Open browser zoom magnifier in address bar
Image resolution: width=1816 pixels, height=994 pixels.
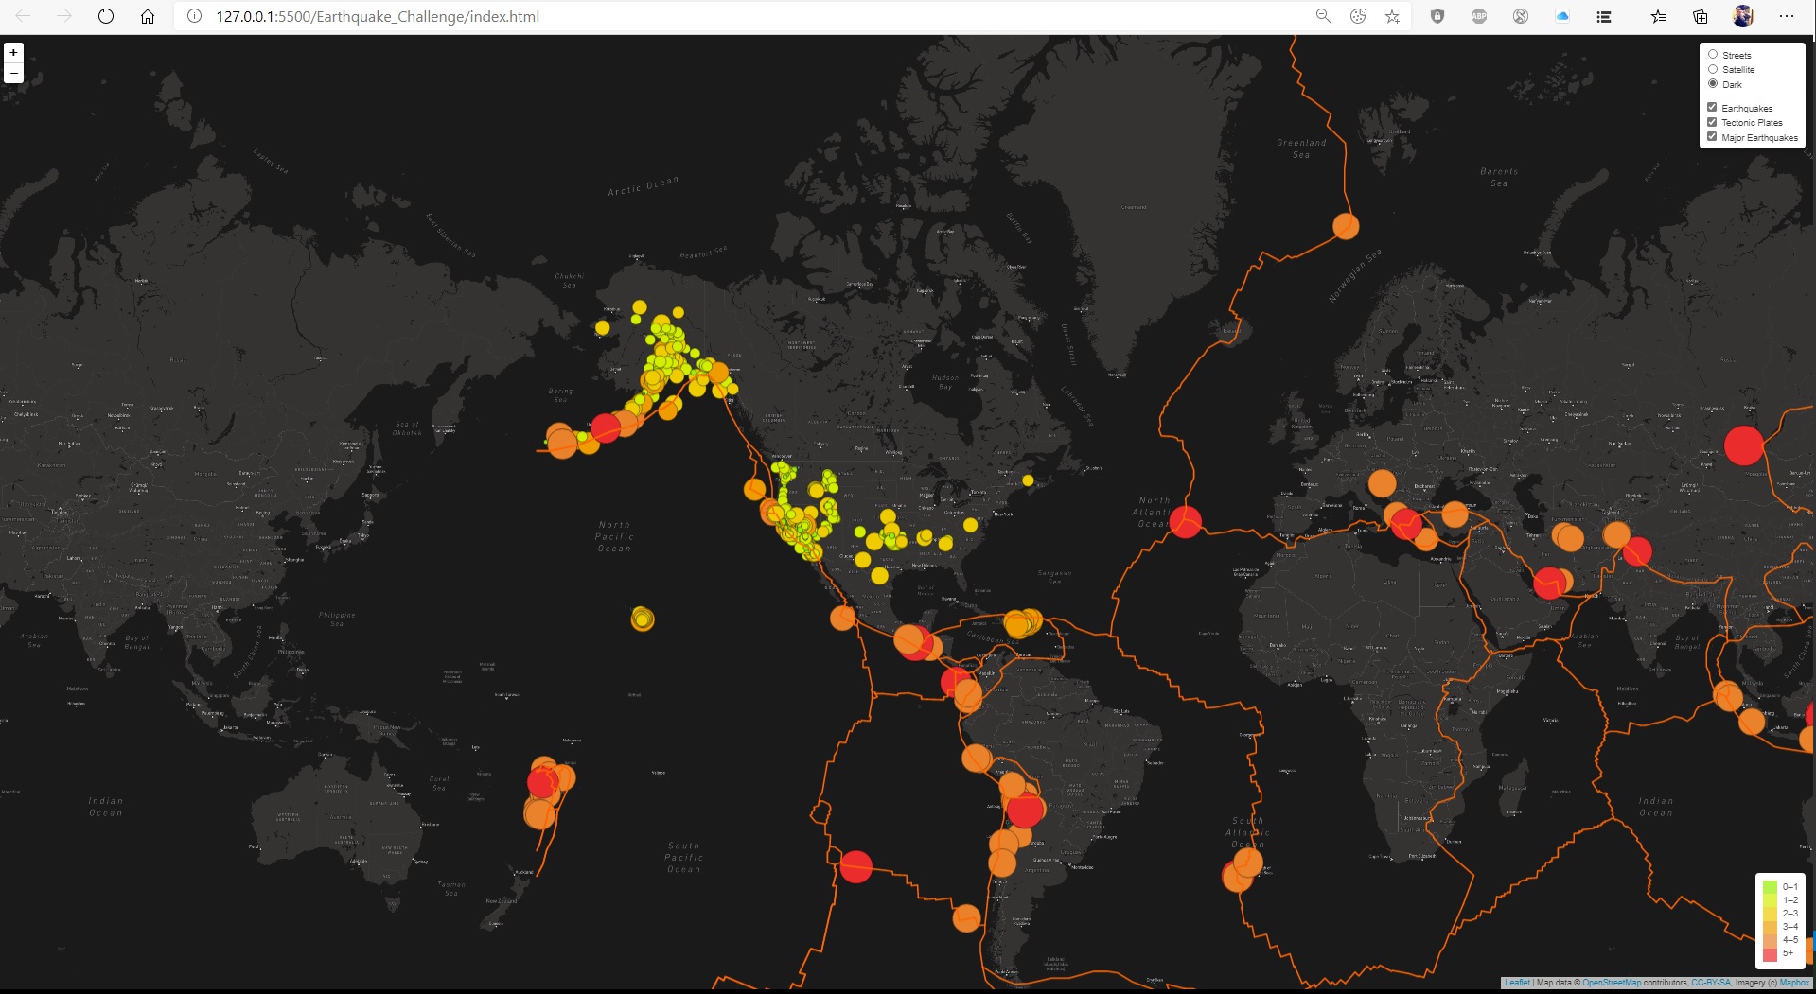[x=1323, y=16]
